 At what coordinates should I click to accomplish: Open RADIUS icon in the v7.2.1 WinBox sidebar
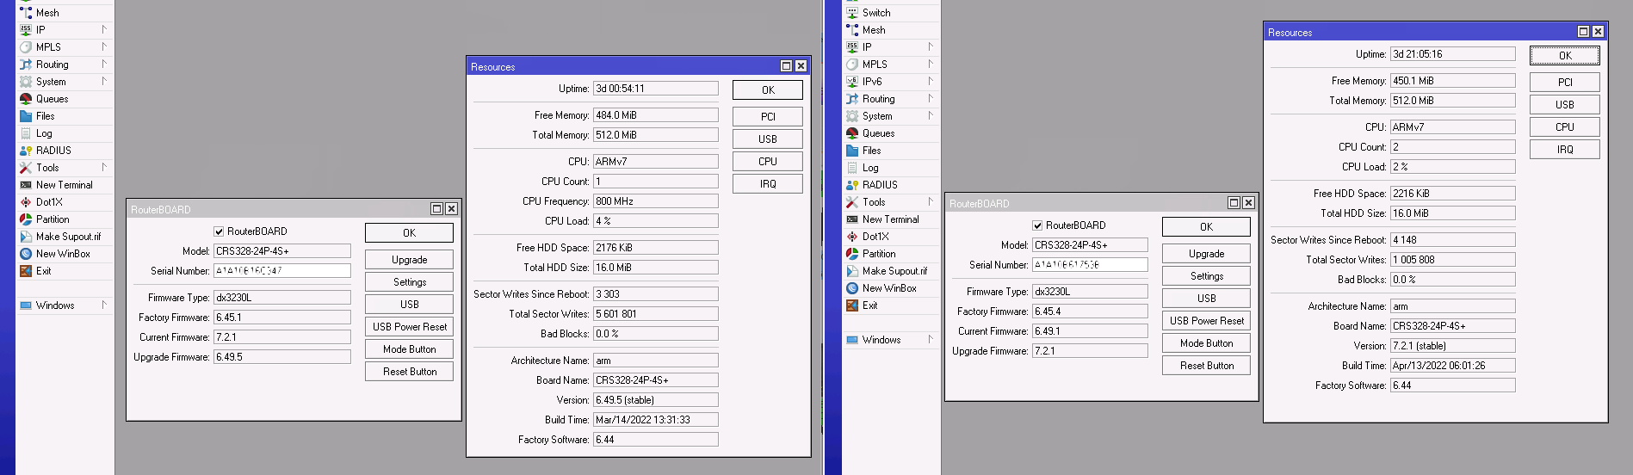pos(852,185)
